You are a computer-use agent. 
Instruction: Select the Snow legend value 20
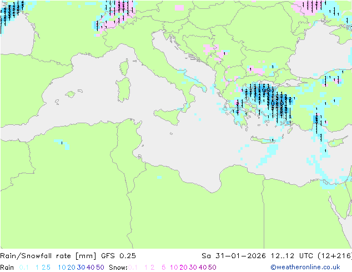point(183,268)
